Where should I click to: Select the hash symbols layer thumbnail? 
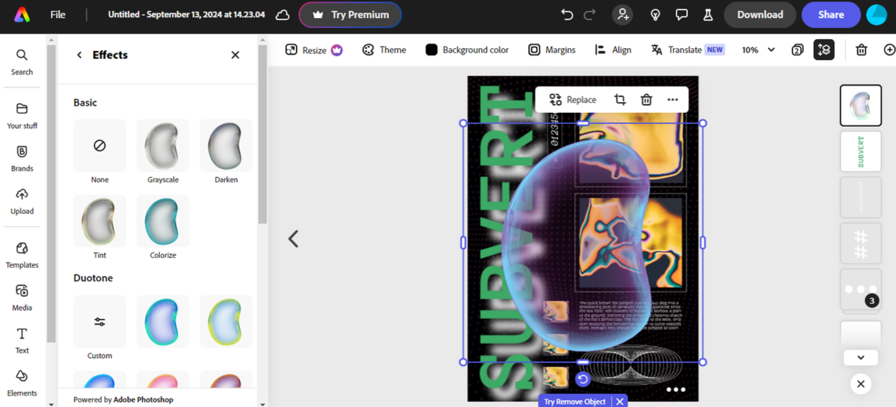861,244
